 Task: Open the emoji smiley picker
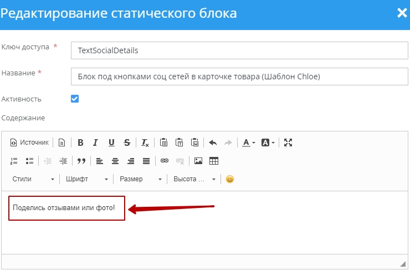point(230,179)
